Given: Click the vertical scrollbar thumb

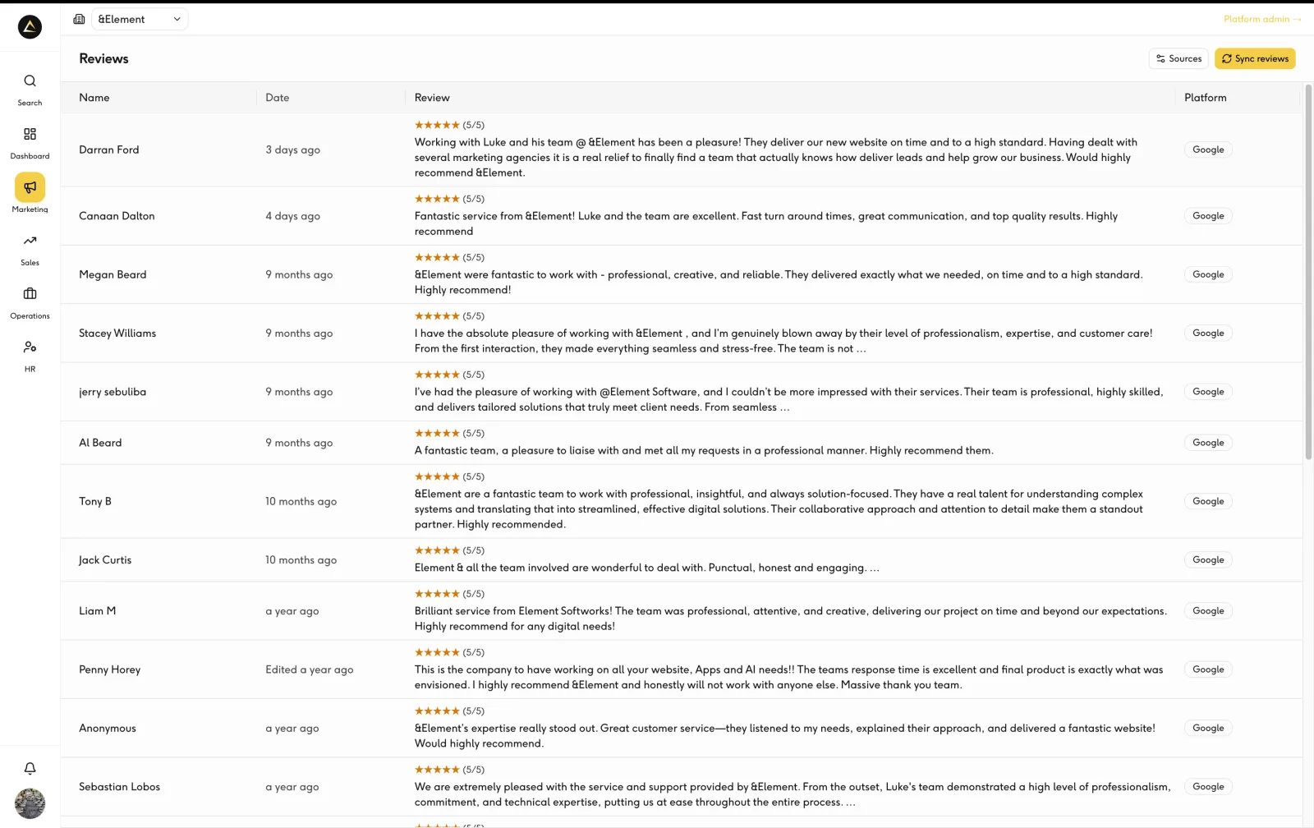Looking at the screenshot, I should tap(1308, 271).
